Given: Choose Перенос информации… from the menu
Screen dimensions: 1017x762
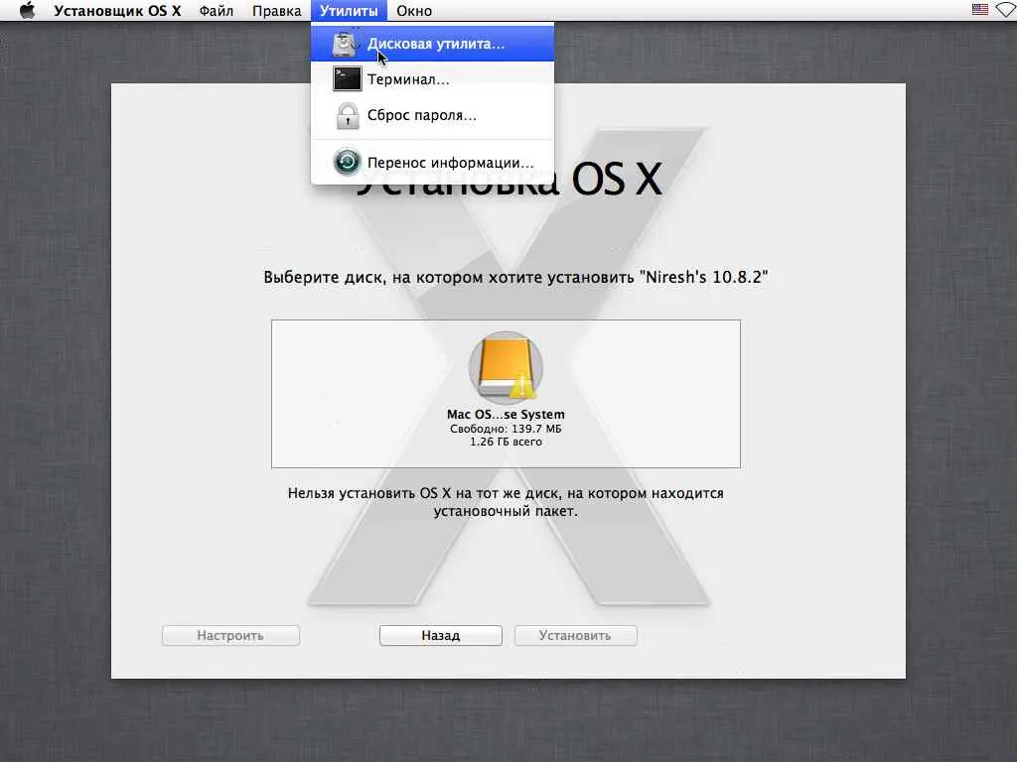Looking at the screenshot, I should tap(433, 163).
